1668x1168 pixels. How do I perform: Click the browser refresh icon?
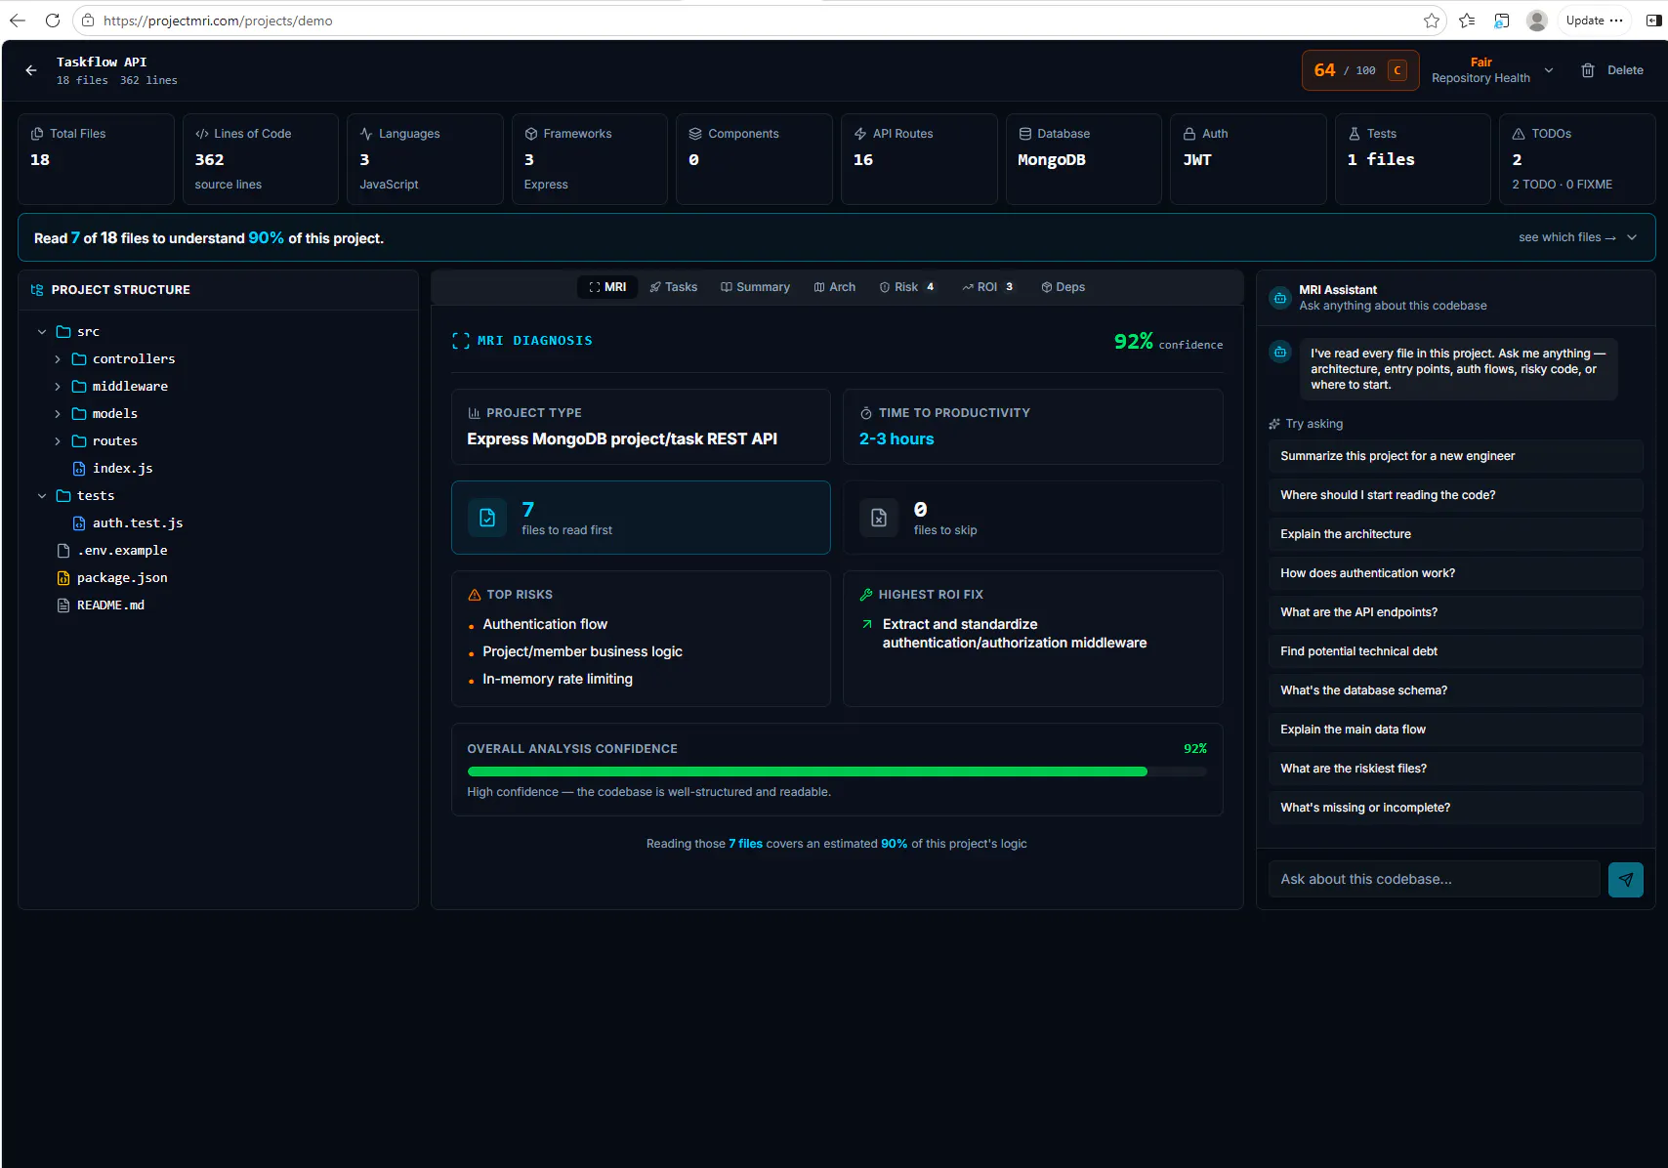[53, 21]
